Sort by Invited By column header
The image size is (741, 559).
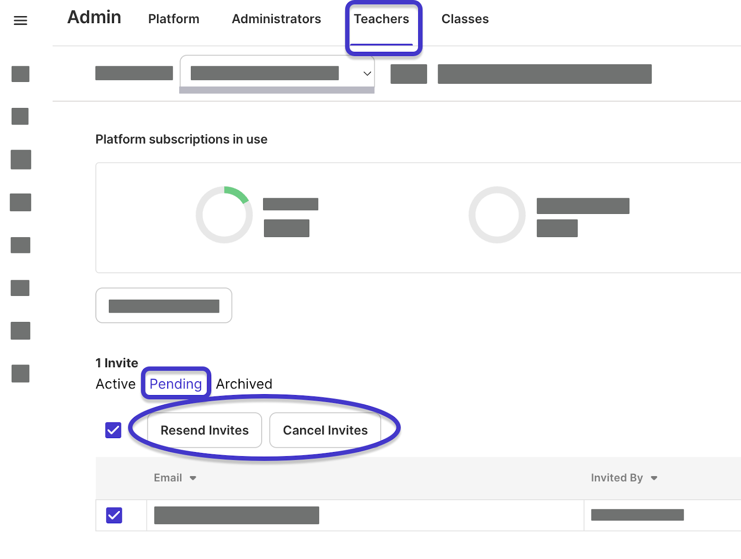616,478
